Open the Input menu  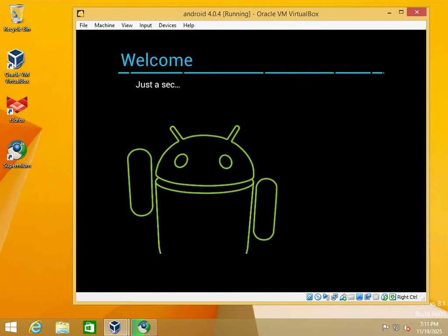coord(146,25)
